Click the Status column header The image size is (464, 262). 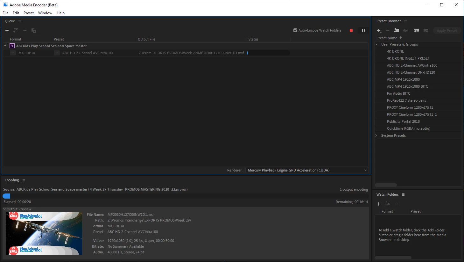(253, 39)
